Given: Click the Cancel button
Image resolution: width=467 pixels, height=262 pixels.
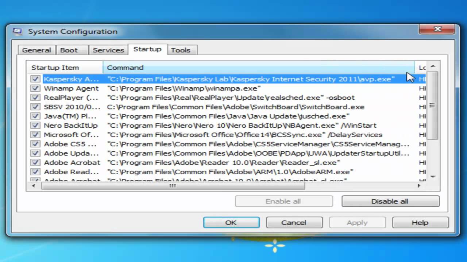Looking at the screenshot, I should tap(294, 223).
